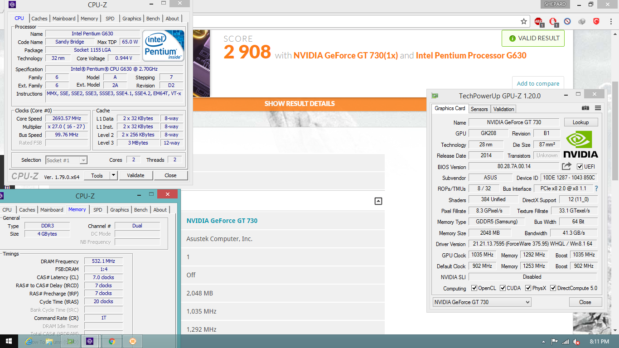Click Lookup in GPU-Z
This screenshot has width=619, height=348.
coord(580,122)
